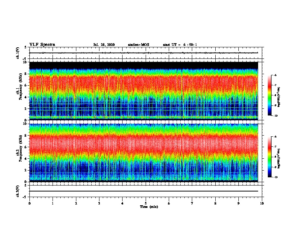Click the "-5" tick on ch.1(V) axis
The height and width of the screenshot is (228, 295).
tap(25, 59)
